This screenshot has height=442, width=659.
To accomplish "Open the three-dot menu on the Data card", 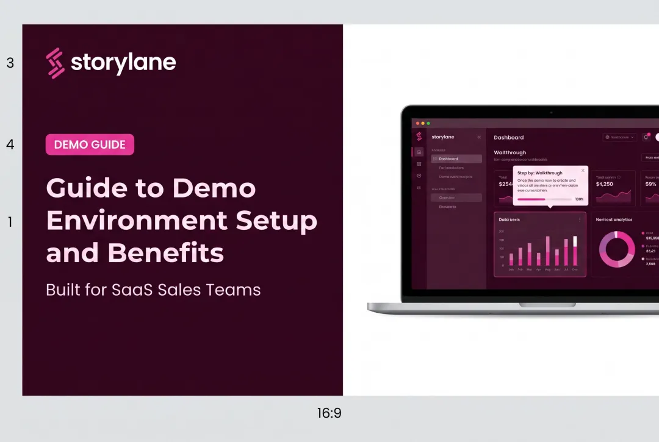I will click(580, 219).
